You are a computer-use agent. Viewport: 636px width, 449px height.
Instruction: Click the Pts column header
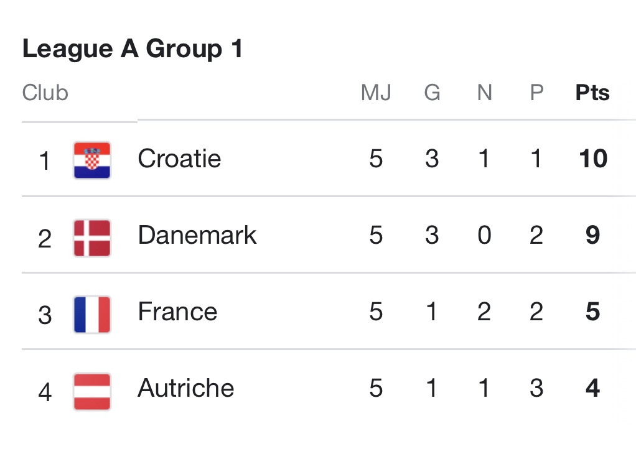(592, 93)
